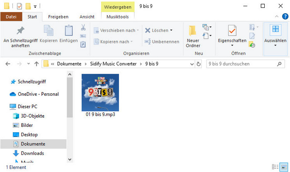
Task: Open Kopieren nach menu
Action: coord(113,41)
